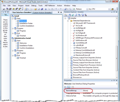This screenshot has width=120, height=102.
Task: Toggle auto-hide pin on Properties panel
Action: 114,81
